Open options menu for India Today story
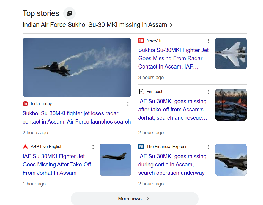Image resolution: width=263 pixels, height=205 pixels. tap(128, 104)
